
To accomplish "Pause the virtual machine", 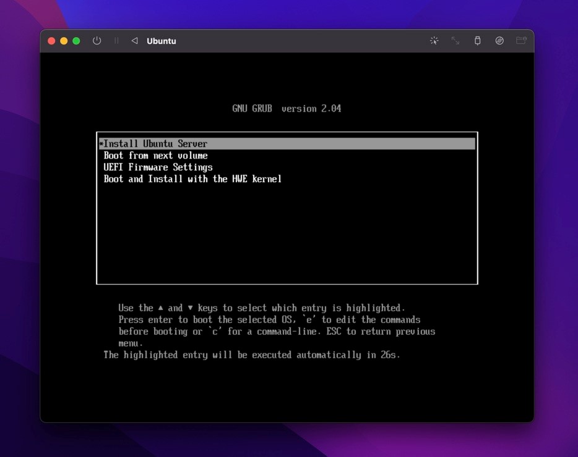I will click(116, 41).
